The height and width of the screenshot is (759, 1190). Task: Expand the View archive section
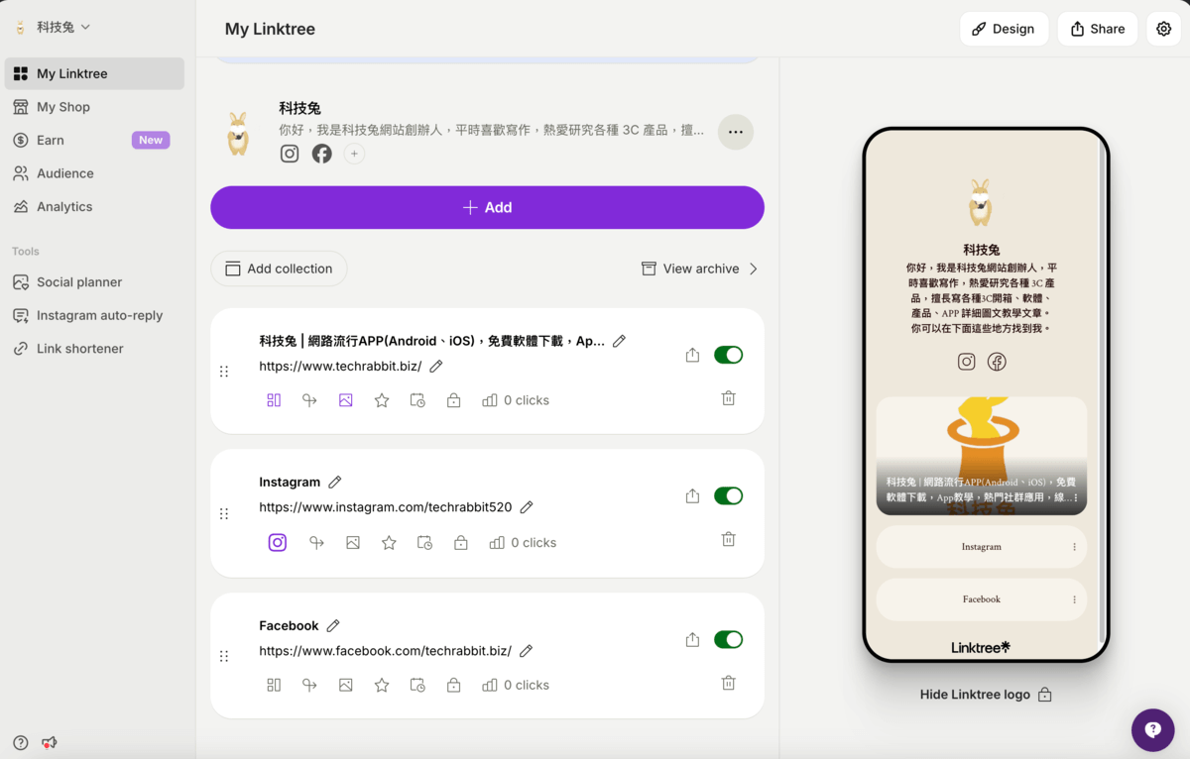(x=699, y=268)
